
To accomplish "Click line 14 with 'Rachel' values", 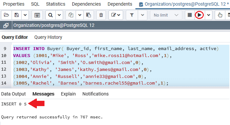I will 91,83.
